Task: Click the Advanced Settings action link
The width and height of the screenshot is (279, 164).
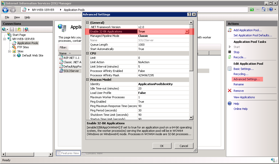Action: pyautogui.click(x=247, y=79)
